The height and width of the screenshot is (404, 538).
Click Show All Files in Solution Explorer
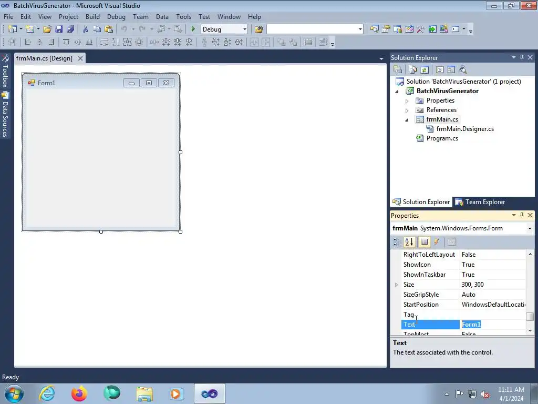coord(413,70)
